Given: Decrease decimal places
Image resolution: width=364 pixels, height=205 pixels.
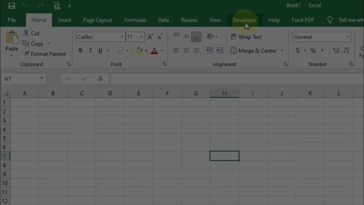Looking at the screenshot, I should pyautogui.click(x=346, y=51).
